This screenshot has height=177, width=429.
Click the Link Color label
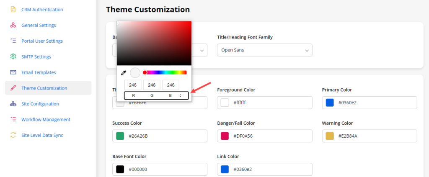[x=228, y=156]
